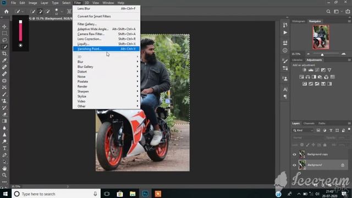Image resolution: width=352 pixels, height=198 pixels.
Task: Open the brush size picker dropdown
Action: [62, 12]
